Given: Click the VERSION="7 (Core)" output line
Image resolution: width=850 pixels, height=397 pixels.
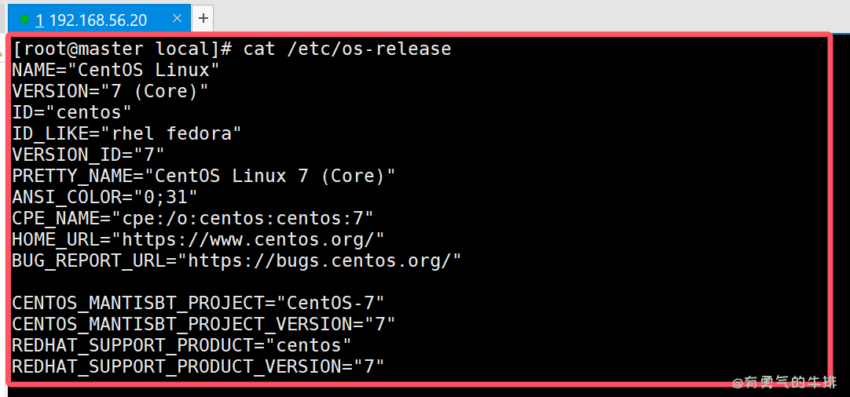Looking at the screenshot, I should [x=110, y=91].
